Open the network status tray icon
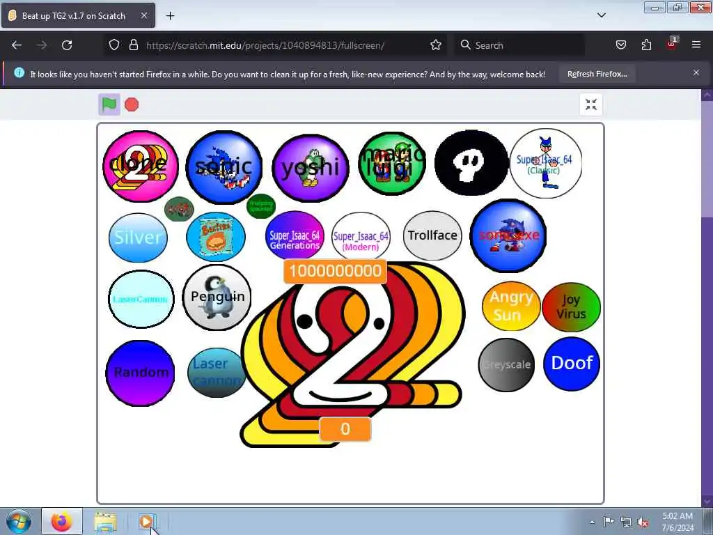Image resolution: width=713 pixels, height=535 pixels. [x=626, y=522]
